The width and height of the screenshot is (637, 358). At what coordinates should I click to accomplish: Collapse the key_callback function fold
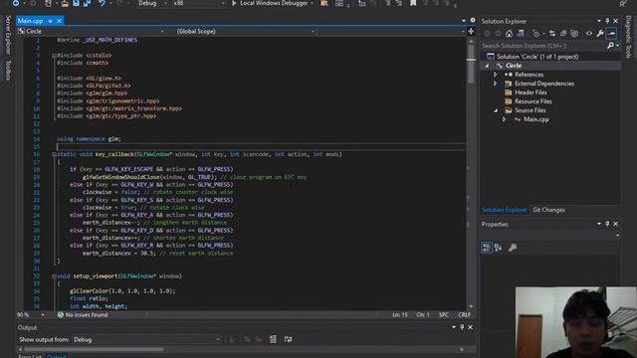[x=54, y=154]
